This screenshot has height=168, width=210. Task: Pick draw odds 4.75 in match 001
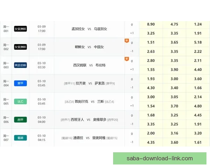pyautogui.click(x=174, y=24)
